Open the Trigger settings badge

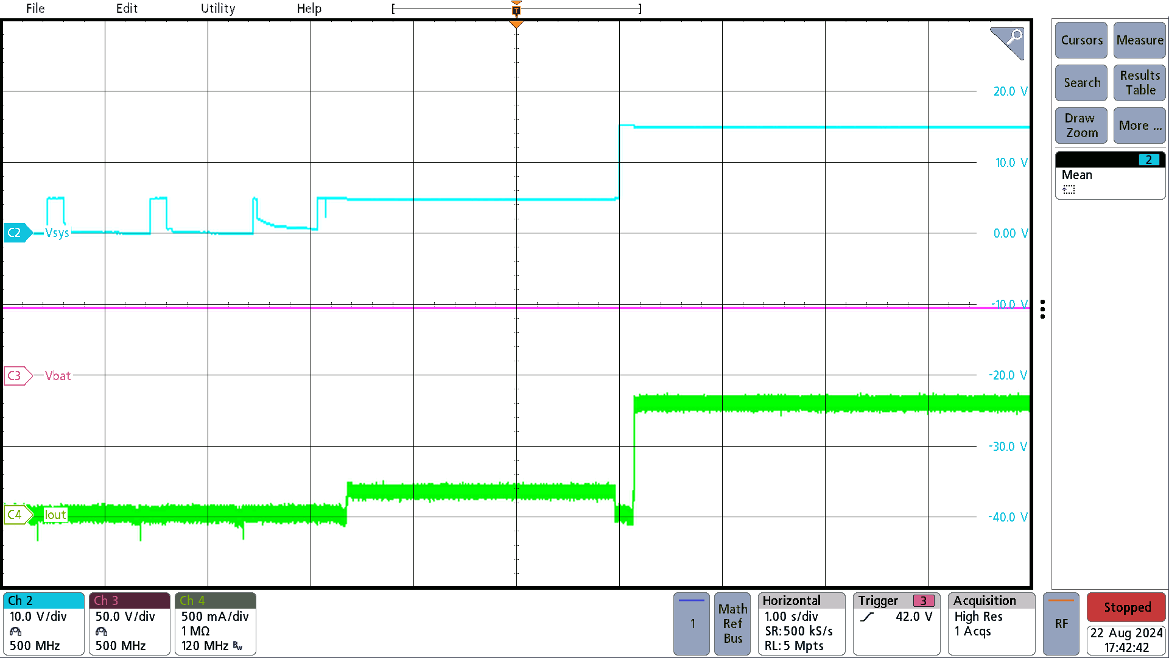pyautogui.click(x=897, y=624)
